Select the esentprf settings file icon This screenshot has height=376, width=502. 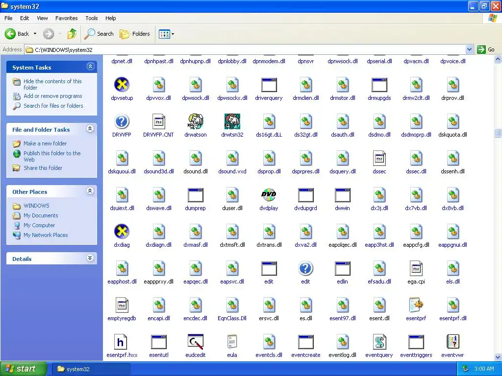click(x=416, y=305)
